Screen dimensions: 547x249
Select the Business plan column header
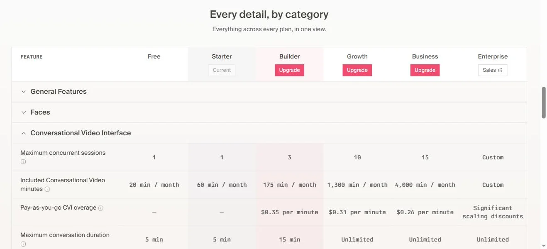[x=425, y=56]
